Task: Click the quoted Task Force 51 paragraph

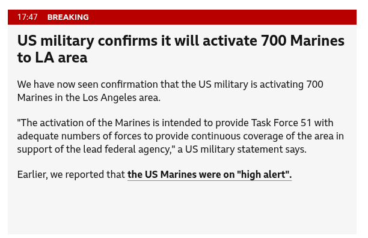Action: [180, 136]
